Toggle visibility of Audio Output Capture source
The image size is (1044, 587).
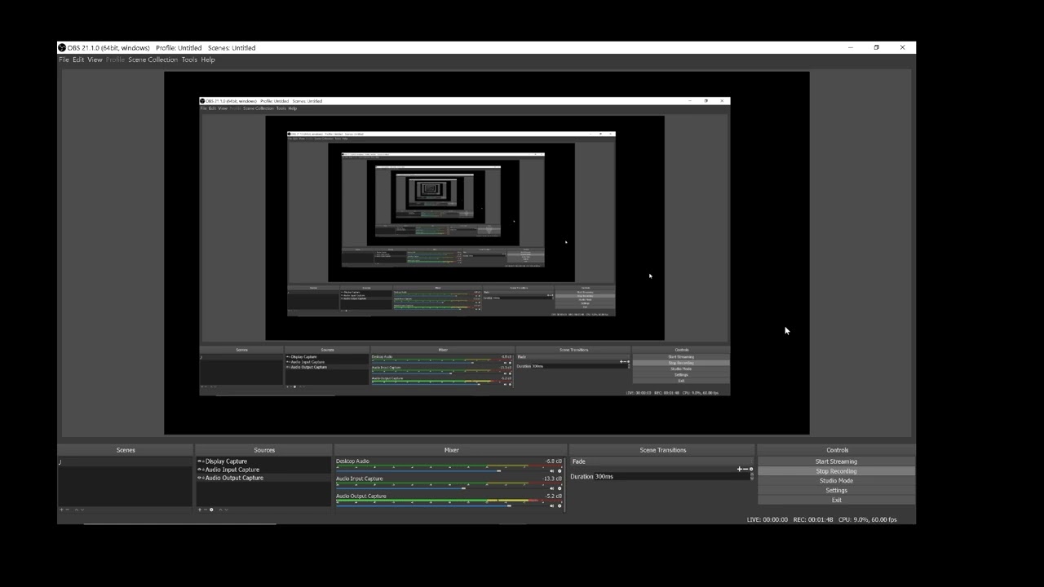click(x=199, y=478)
